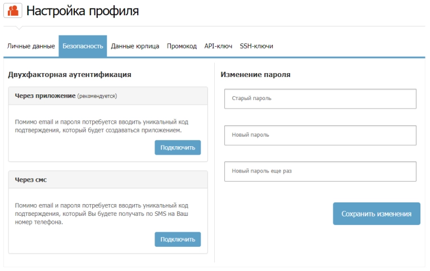The height and width of the screenshot is (271, 430).
Task: Select the Новый пароль еще раз field
Action: coord(320,171)
